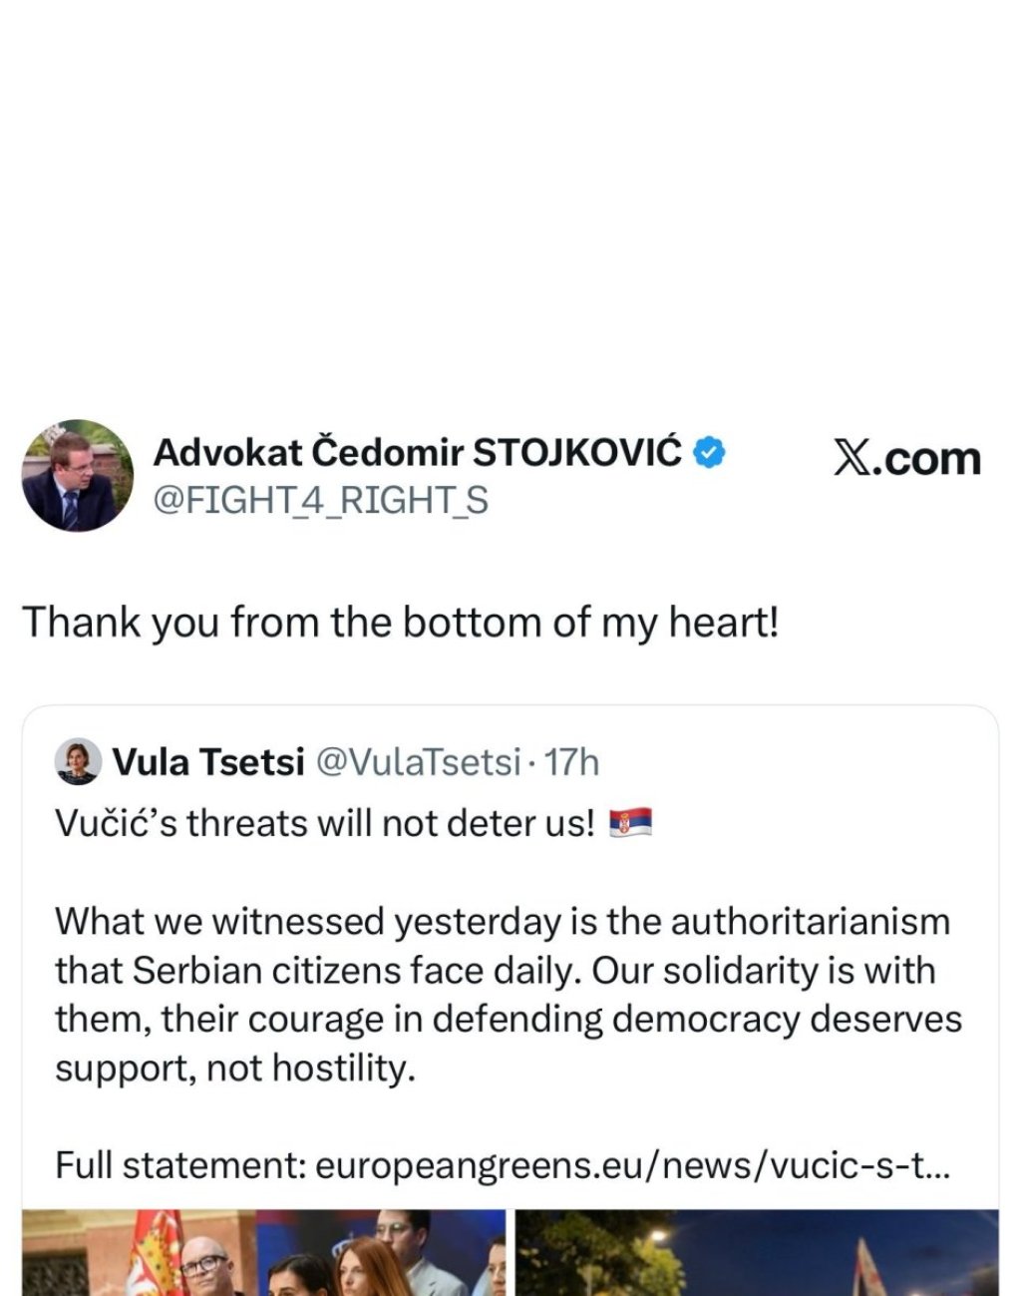This screenshot has width=1021, height=1296.
Task: Click the "Full statement:" label text
Action: [x=179, y=1165]
